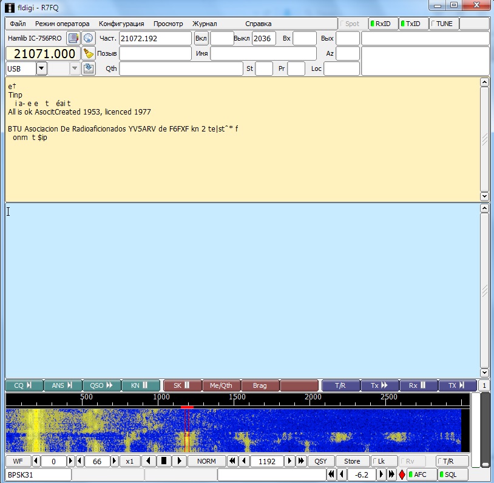Click the fast-forward double arrow after 1192
Screen dimensions: 494x483
pyautogui.click(x=300, y=461)
